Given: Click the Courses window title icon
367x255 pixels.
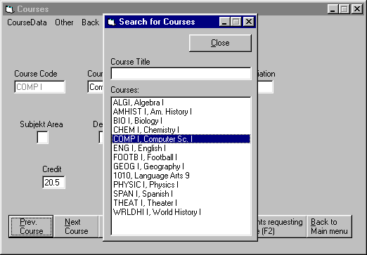Looking at the screenshot, I should 10,9.
